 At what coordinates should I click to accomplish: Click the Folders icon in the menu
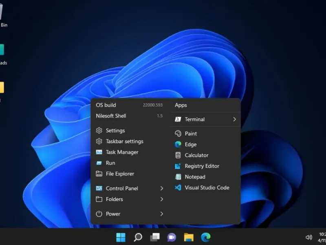[x=99, y=199]
